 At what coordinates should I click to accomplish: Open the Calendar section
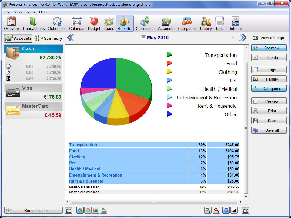[x=77, y=24]
